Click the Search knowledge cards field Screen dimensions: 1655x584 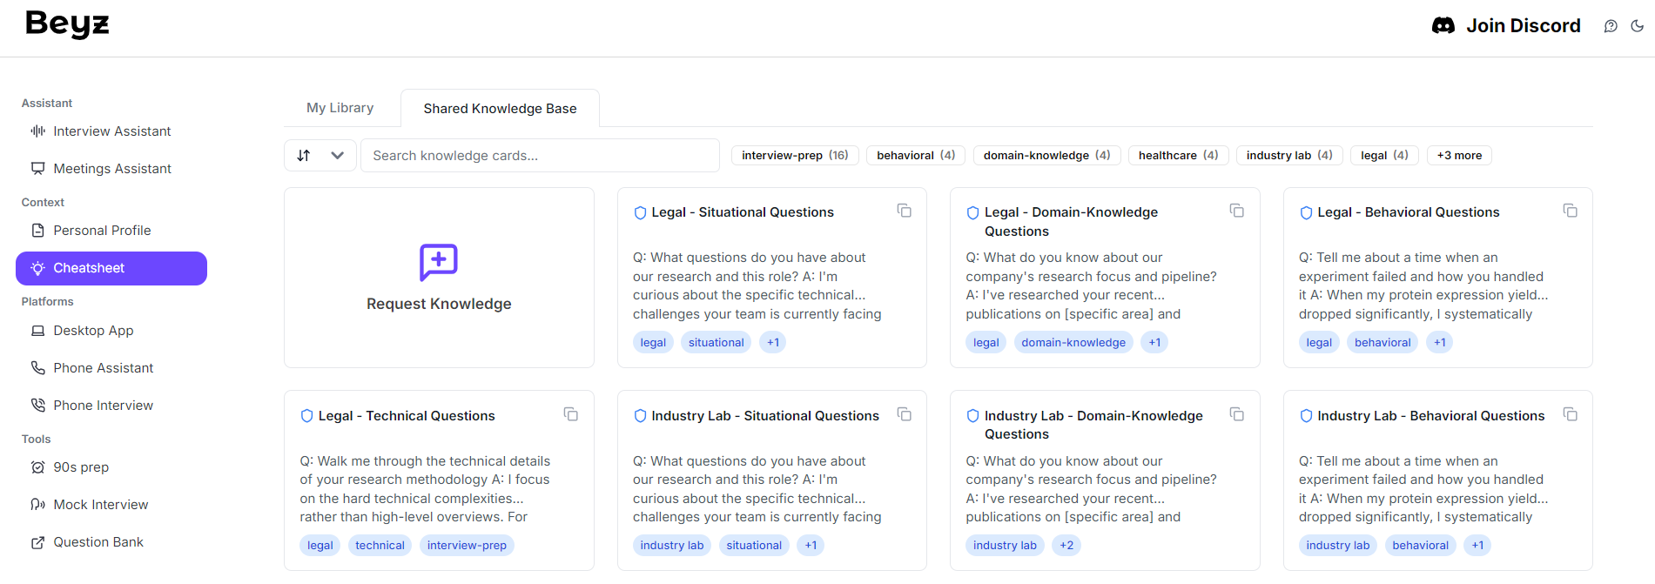click(x=540, y=156)
